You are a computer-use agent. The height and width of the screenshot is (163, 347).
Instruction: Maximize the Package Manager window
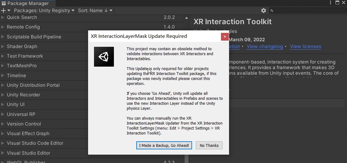(x=337, y=3)
